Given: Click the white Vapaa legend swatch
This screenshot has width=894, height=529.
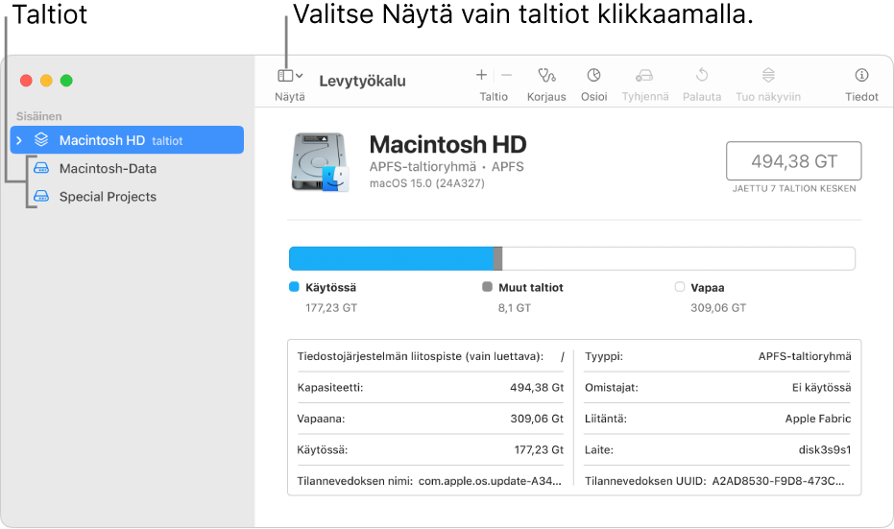Looking at the screenshot, I should click(x=680, y=287).
